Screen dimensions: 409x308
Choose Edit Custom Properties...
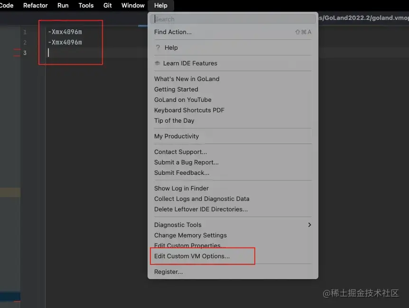tap(232, 245)
